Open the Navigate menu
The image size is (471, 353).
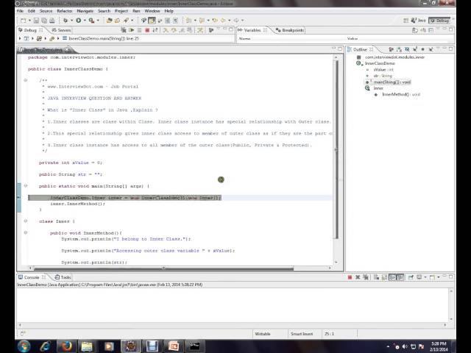[x=85, y=11]
